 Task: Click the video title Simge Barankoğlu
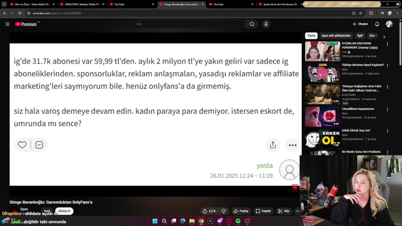point(51,202)
